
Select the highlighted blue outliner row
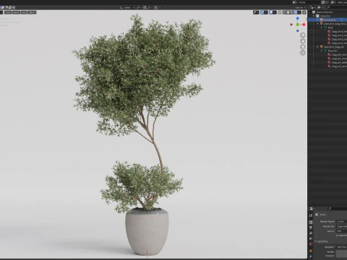tap(327, 19)
